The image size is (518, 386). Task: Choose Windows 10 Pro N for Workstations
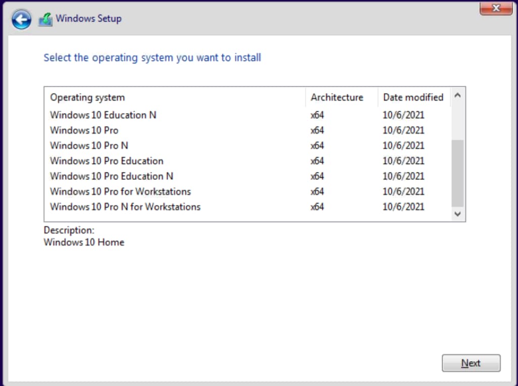(x=125, y=207)
